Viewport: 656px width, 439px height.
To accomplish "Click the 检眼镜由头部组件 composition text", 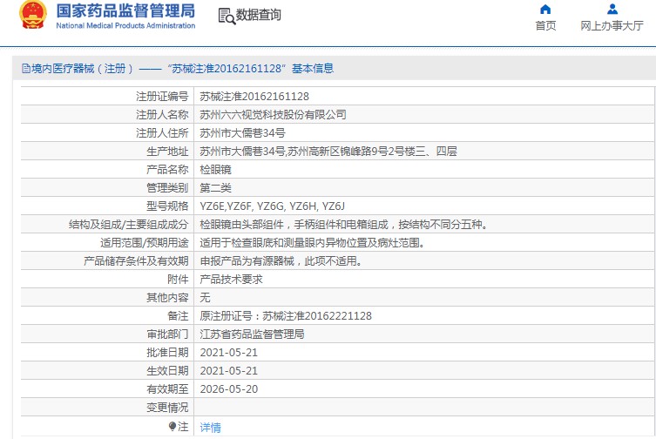I will (x=344, y=225).
